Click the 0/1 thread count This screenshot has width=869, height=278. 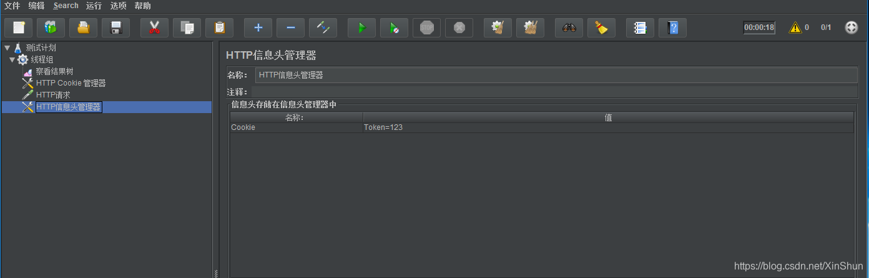pyautogui.click(x=826, y=27)
